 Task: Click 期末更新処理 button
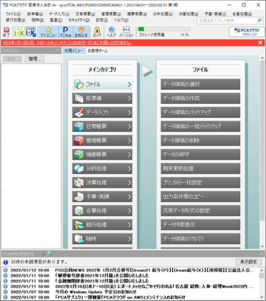coord(200,169)
